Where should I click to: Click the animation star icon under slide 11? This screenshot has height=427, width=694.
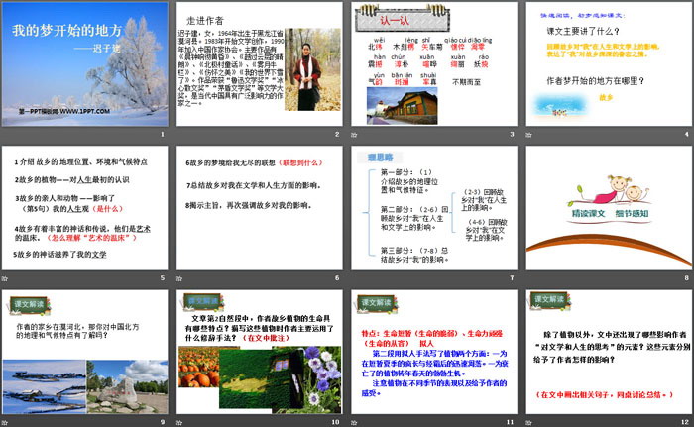pyautogui.click(x=354, y=423)
